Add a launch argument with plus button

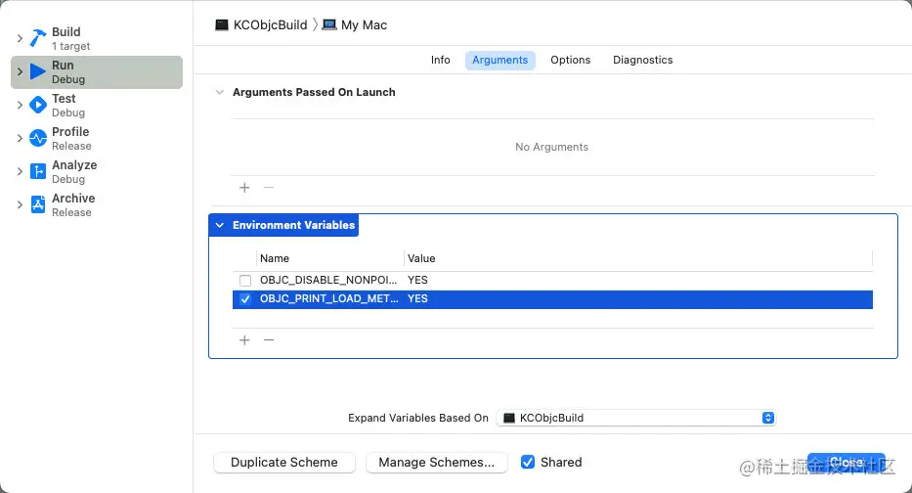pyautogui.click(x=244, y=188)
